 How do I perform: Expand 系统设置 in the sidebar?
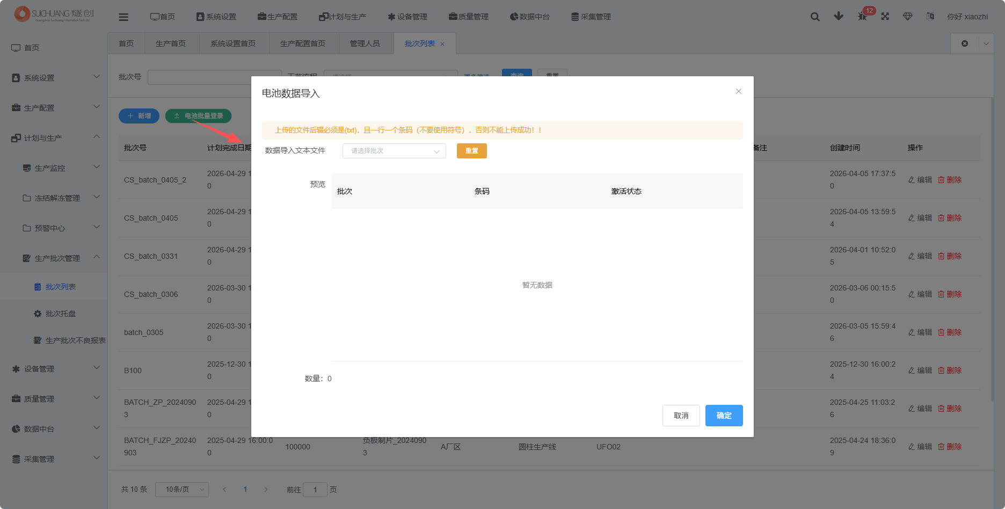tap(54, 78)
